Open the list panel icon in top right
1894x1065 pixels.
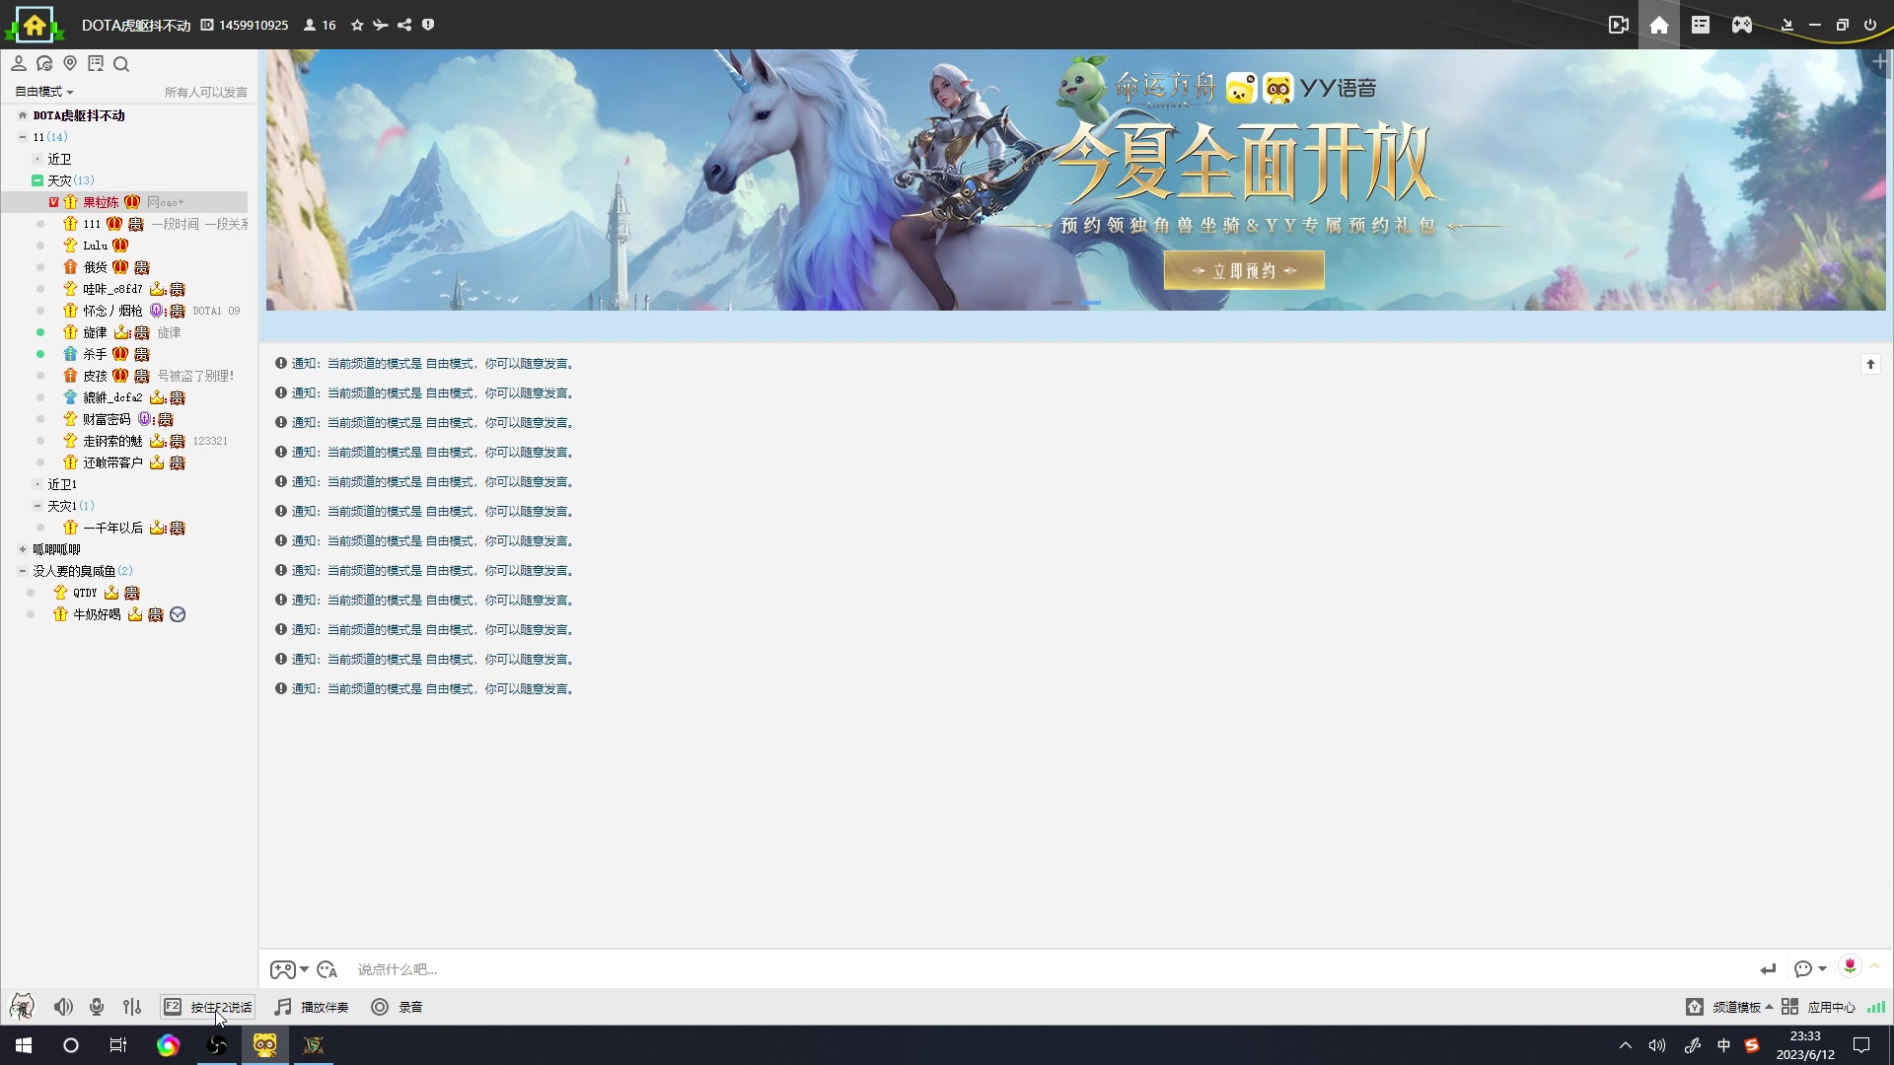(1701, 25)
